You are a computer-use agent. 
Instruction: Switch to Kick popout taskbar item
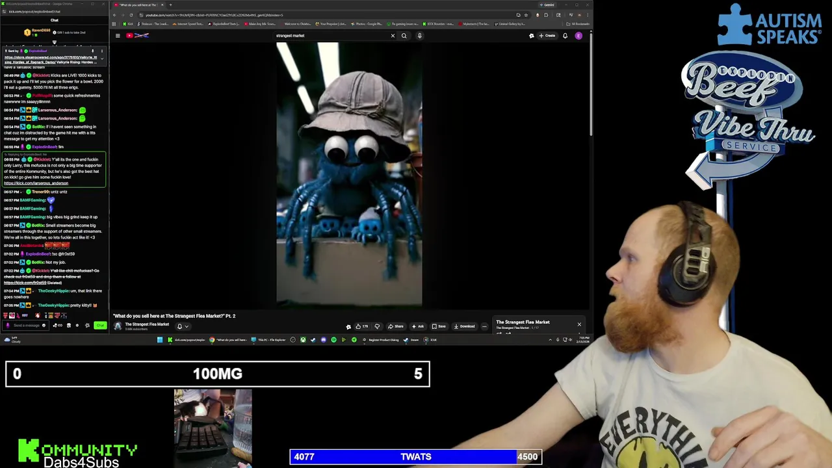(187, 340)
